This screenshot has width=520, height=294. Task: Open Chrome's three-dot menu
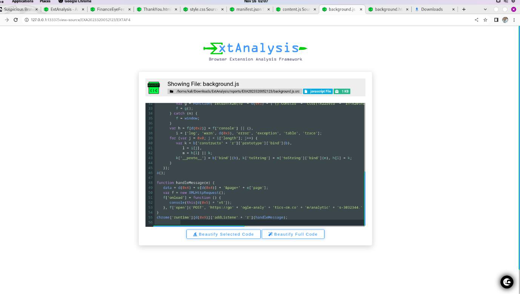click(514, 20)
